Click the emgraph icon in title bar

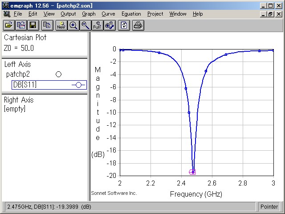pyautogui.click(x=6, y=5)
